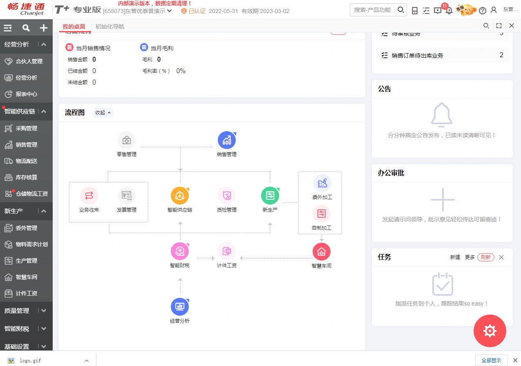Open the help question mark icon
Image resolution: width=521 pixels, height=366 pixels.
(x=483, y=11)
